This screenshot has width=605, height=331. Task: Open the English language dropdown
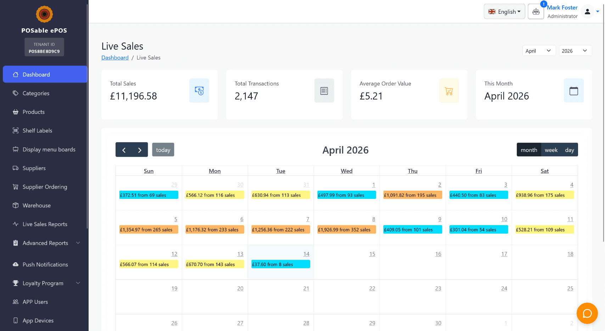click(504, 12)
